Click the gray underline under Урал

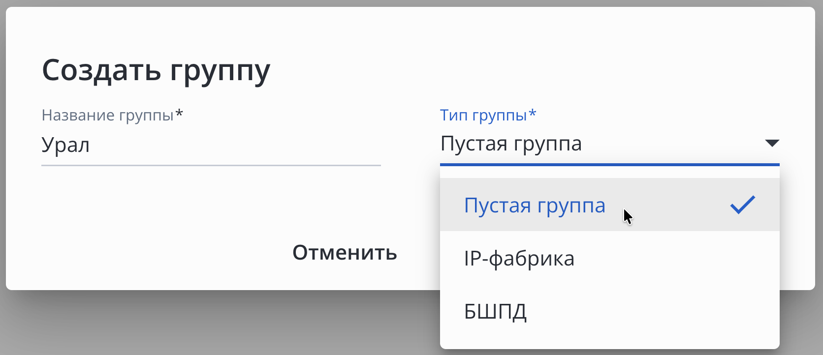coord(211,165)
